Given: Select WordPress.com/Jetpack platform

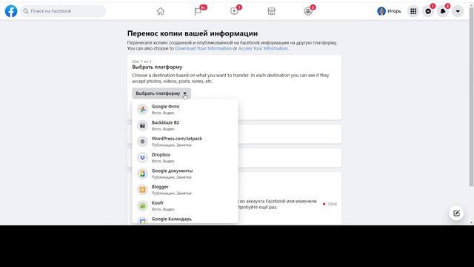Looking at the screenshot, I should point(185,142).
